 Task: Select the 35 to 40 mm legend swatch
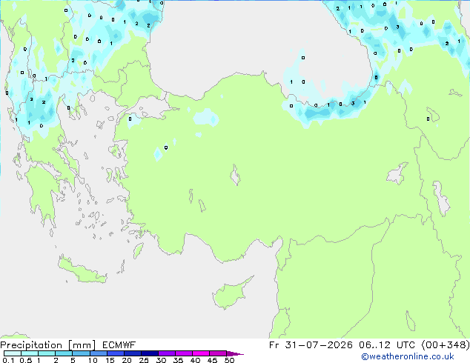184,353
